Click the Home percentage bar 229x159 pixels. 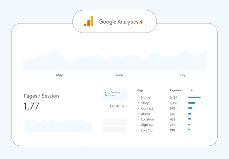point(194,97)
